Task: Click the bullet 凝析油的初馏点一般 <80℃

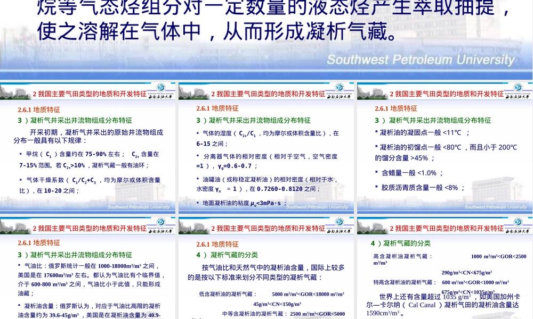Action: 446,152
